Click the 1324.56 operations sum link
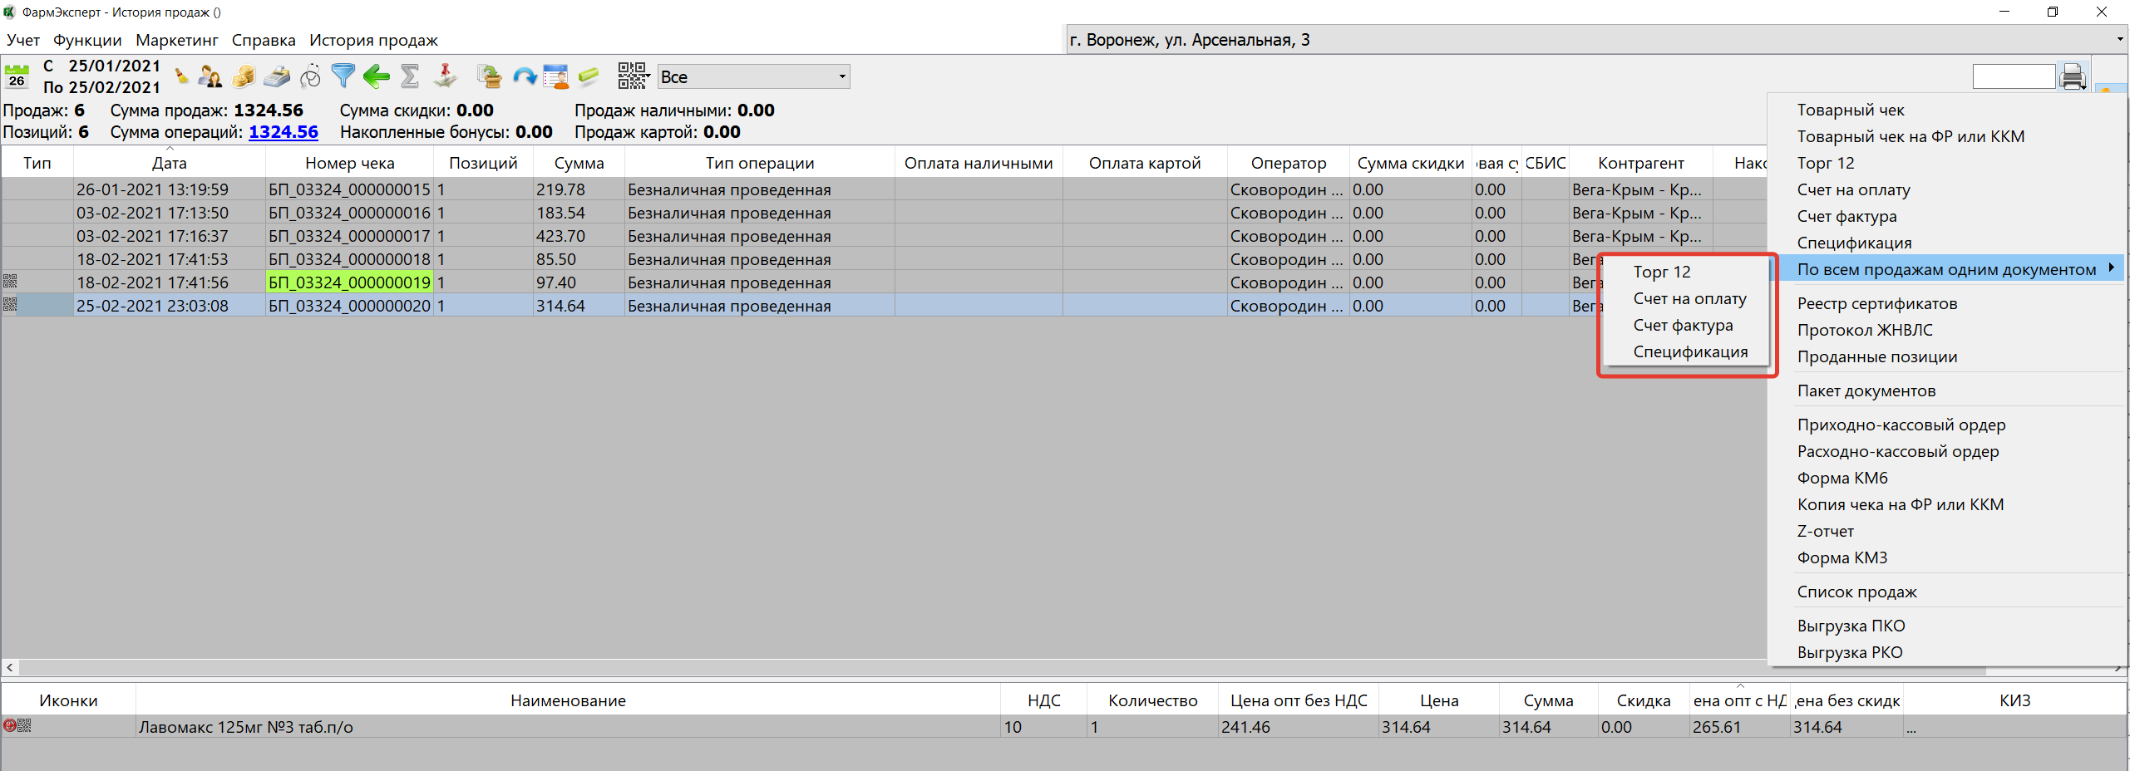Screen dimensions: 2130x771 click(x=283, y=132)
